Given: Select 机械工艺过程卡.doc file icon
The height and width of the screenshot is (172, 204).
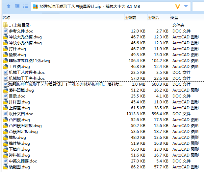Looking at the screenshot, I should click(6, 72).
